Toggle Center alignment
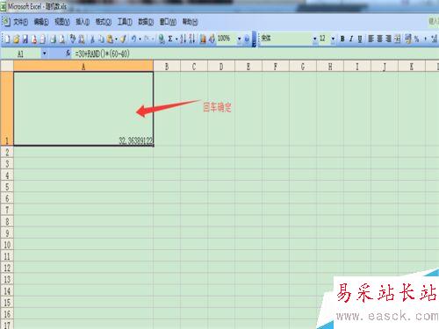This screenshot has height=329, width=439. click(x=379, y=39)
